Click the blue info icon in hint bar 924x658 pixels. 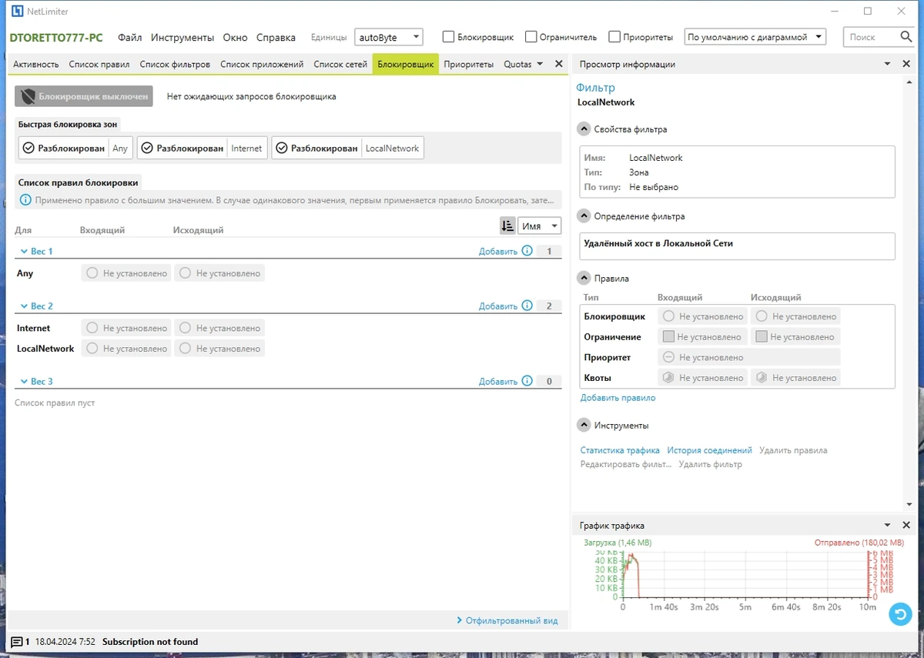[25, 200]
